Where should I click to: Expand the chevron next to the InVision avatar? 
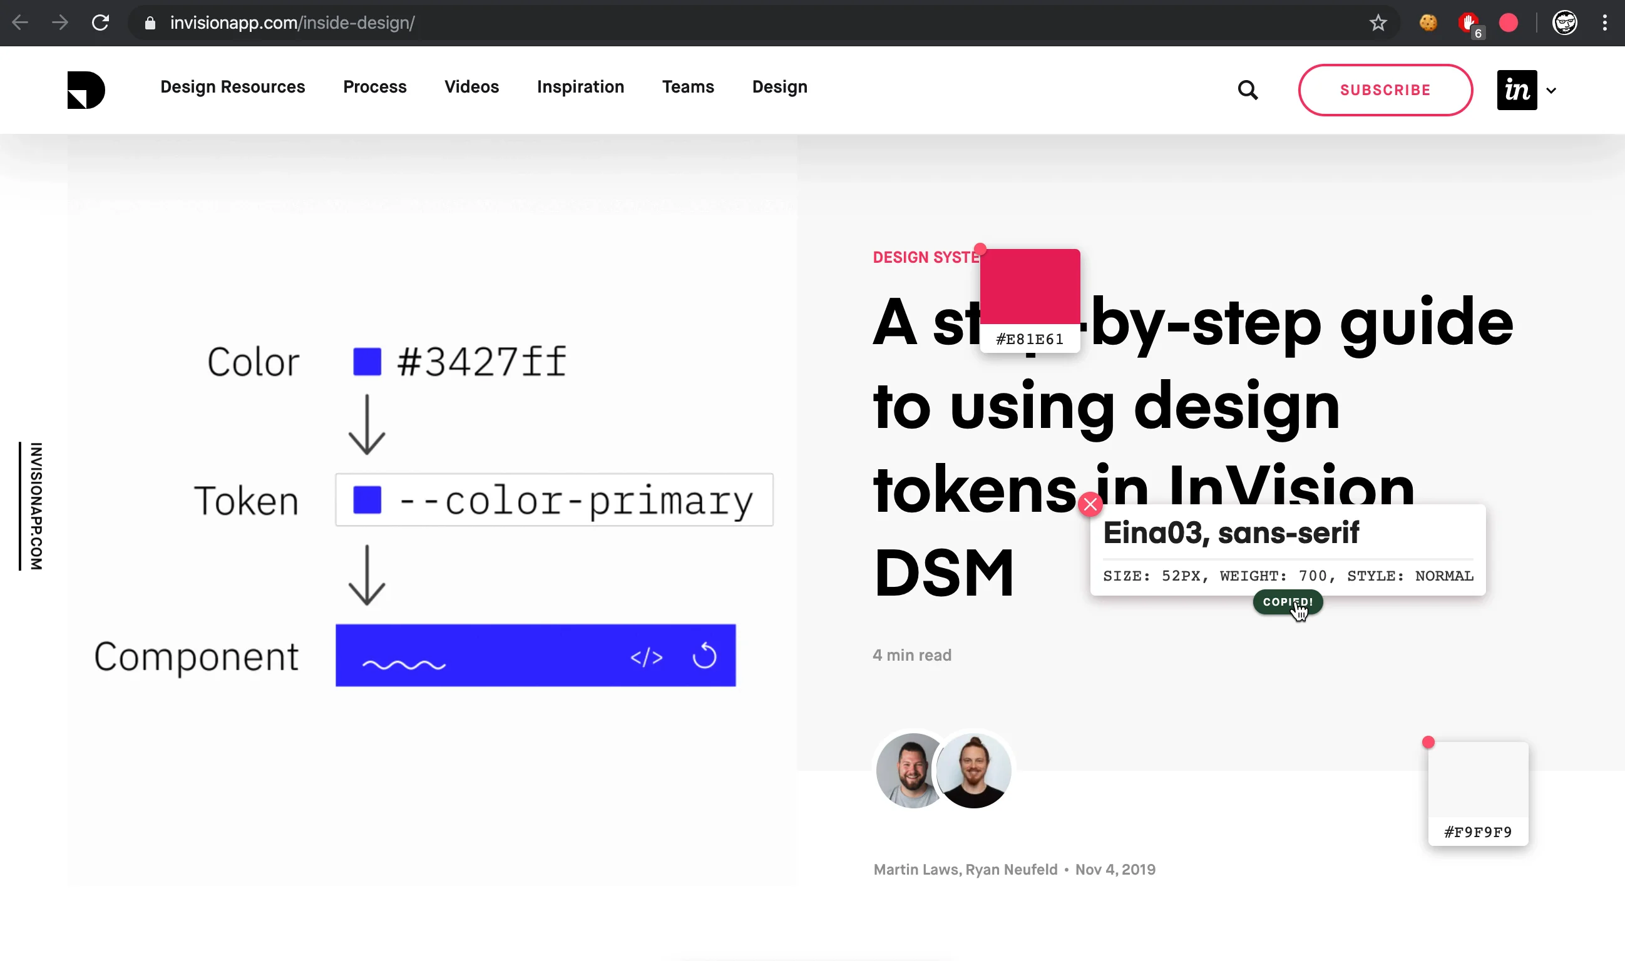pos(1551,90)
